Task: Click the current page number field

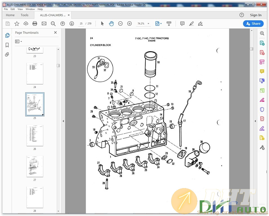Action: tap(81, 24)
